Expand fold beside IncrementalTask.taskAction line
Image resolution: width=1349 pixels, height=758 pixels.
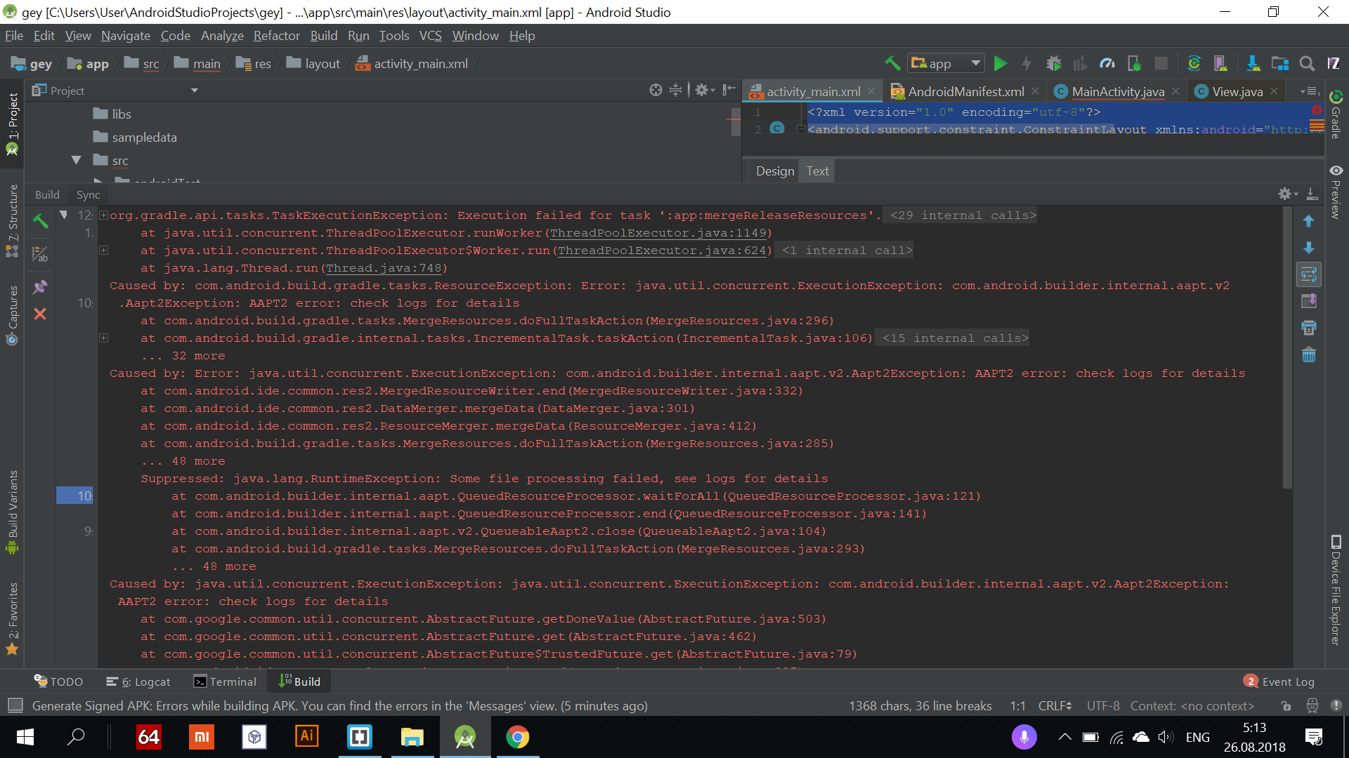coord(103,338)
